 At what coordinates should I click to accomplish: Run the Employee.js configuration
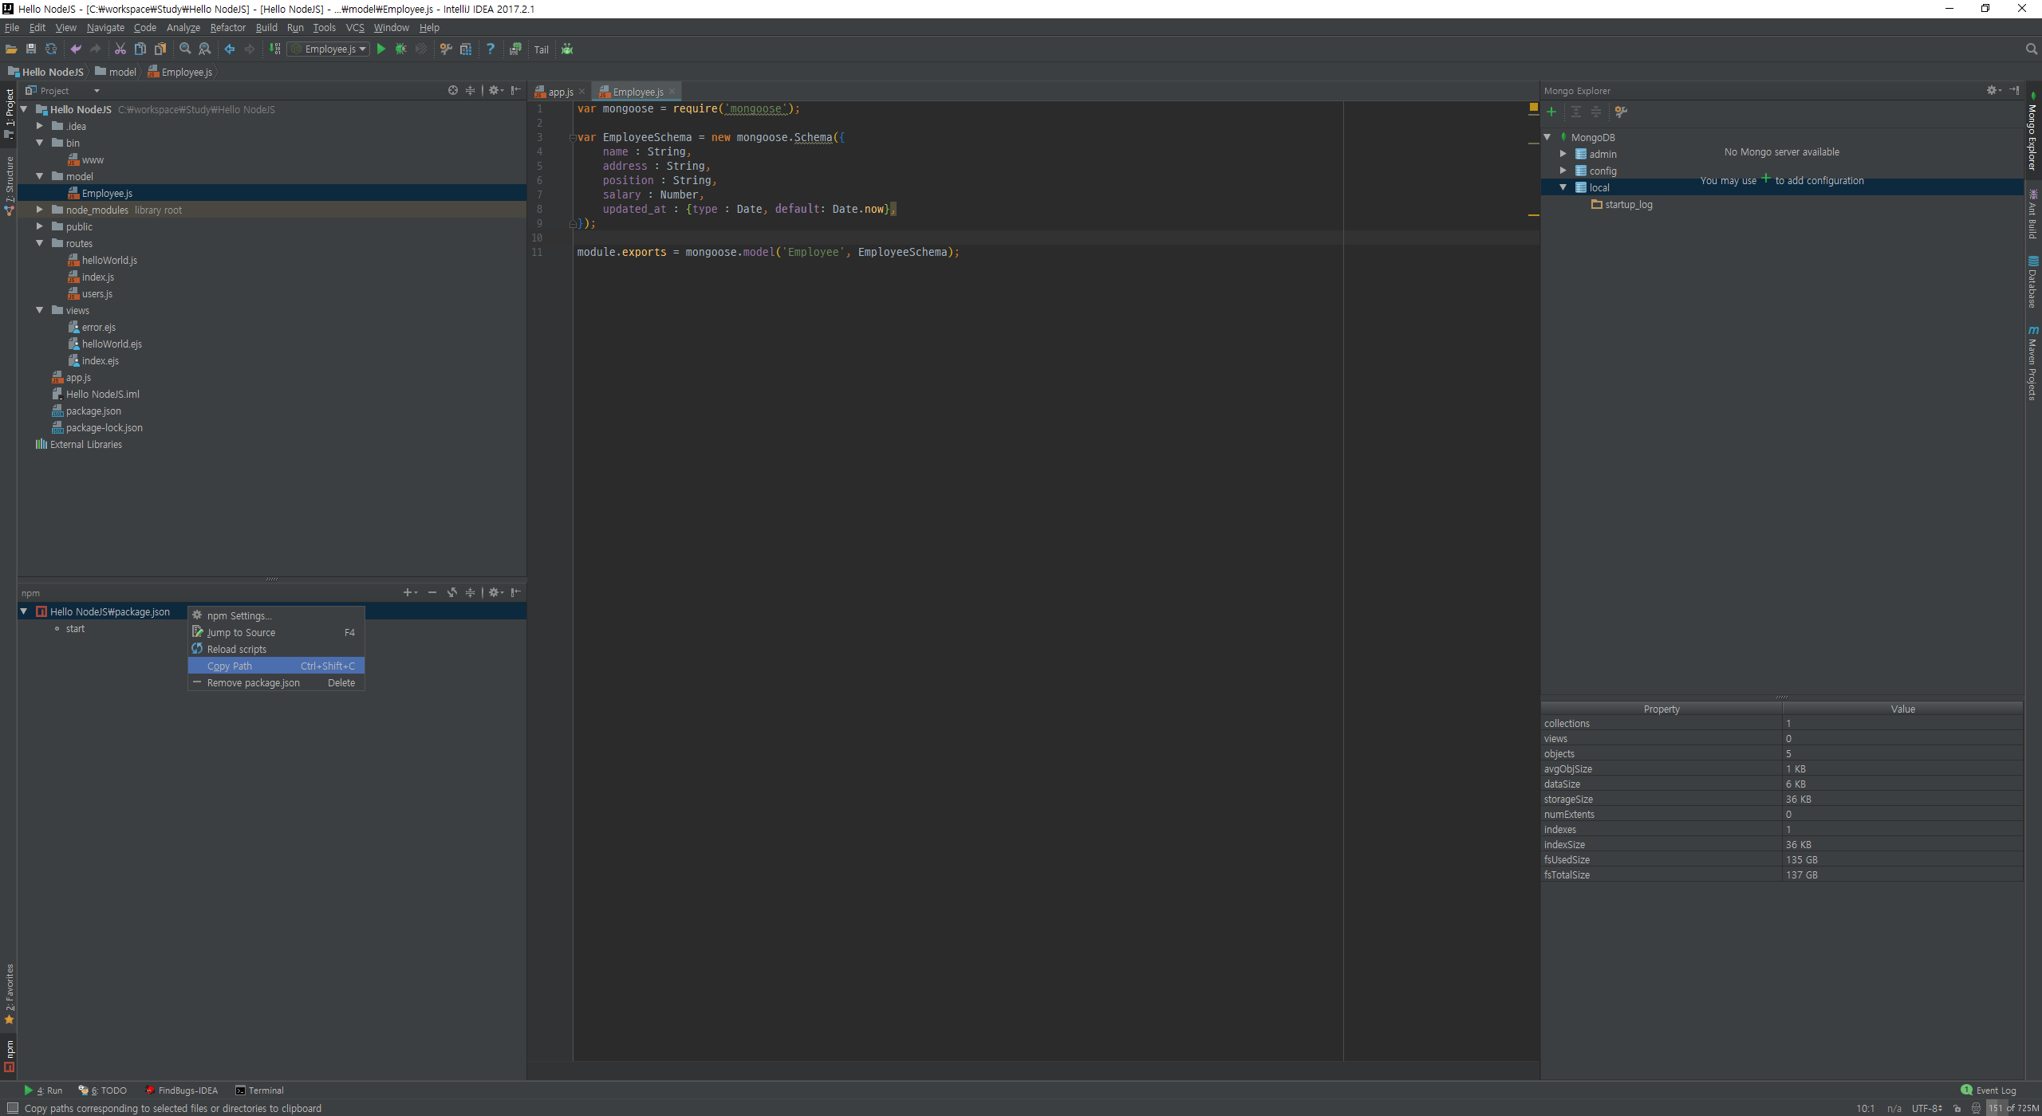pyautogui.click(x=381, y=49)
